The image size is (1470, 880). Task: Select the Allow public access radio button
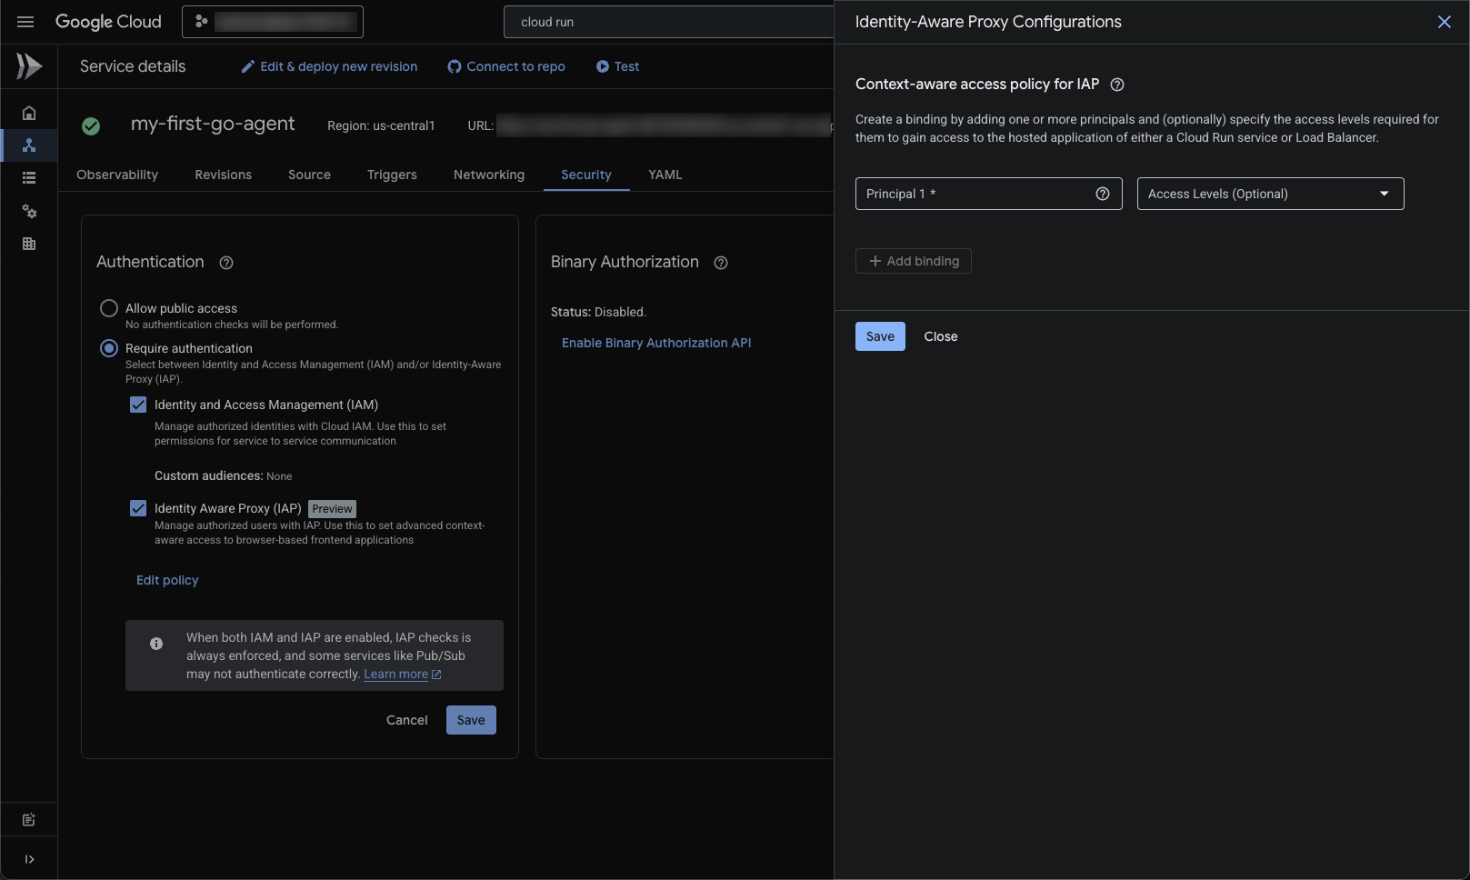point(109,308)
